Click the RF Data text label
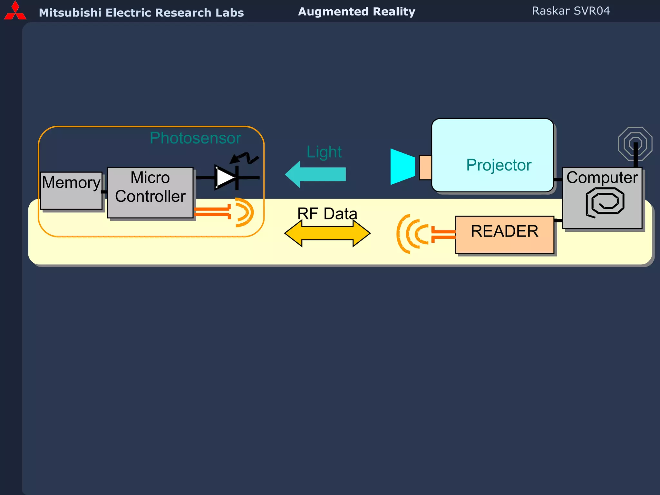Image resolution: width=660 pixels, height=495 pixels. coord(327,214)
